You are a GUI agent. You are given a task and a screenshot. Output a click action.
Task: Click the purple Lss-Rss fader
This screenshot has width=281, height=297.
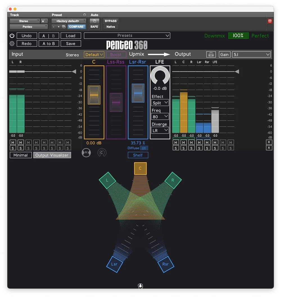116,102
